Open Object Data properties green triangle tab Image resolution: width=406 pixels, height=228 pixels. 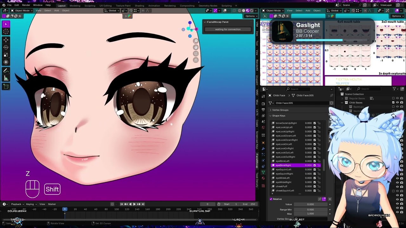pos(263,173)
